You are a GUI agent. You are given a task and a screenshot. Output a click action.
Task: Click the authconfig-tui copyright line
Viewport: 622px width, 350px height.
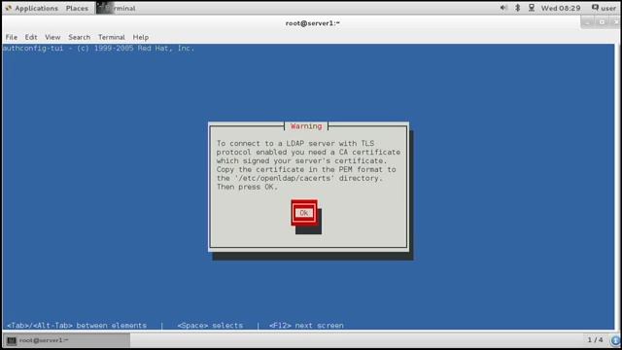coord(98,49)
